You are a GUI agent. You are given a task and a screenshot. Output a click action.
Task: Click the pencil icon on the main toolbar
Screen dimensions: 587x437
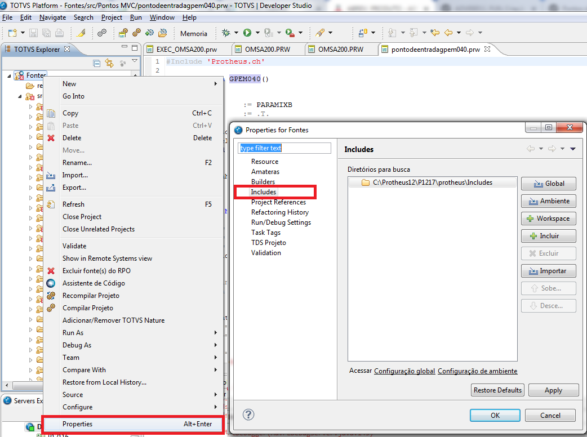pos(81,33)
